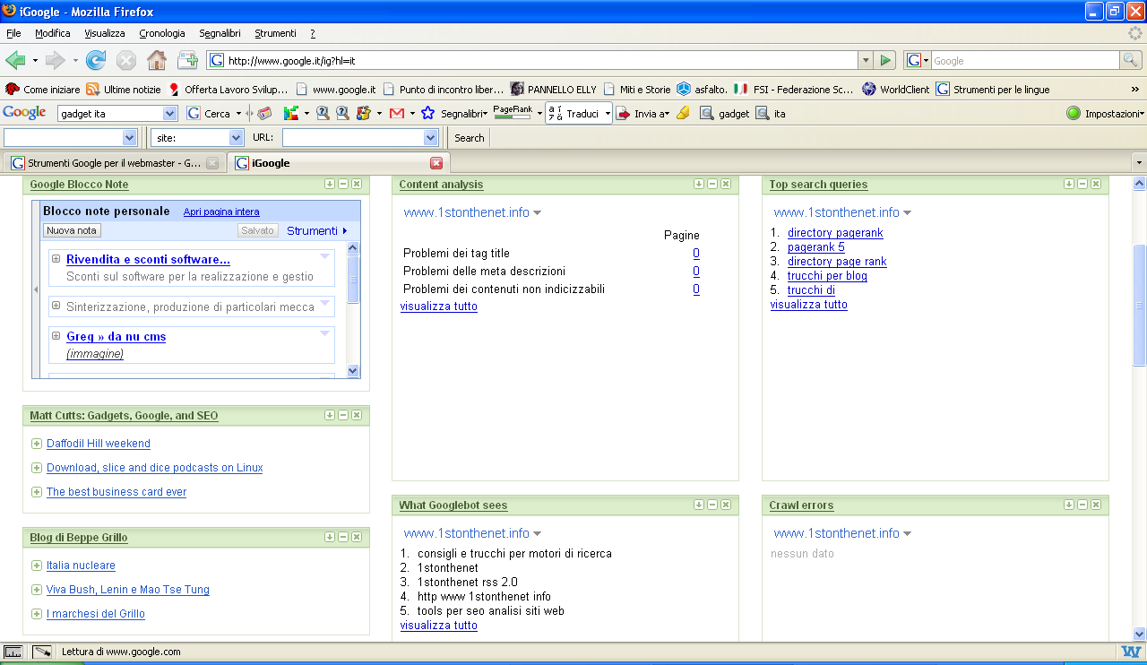Find the word 'ita' toolbar button
Image resolution: width=1147 pixels, height=665 pixels.
click(x=771, y=114)
